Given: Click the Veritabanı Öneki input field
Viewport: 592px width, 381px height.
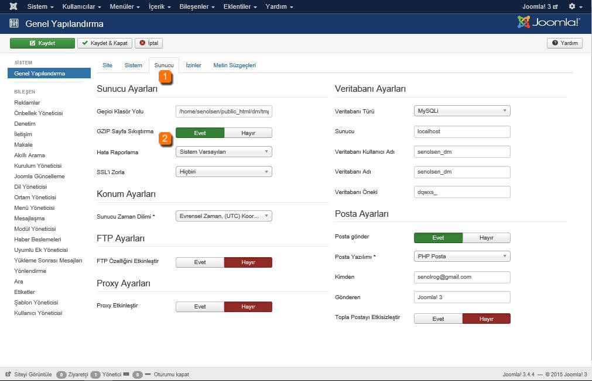Looking at the screenshot, I should coord(462,192).
